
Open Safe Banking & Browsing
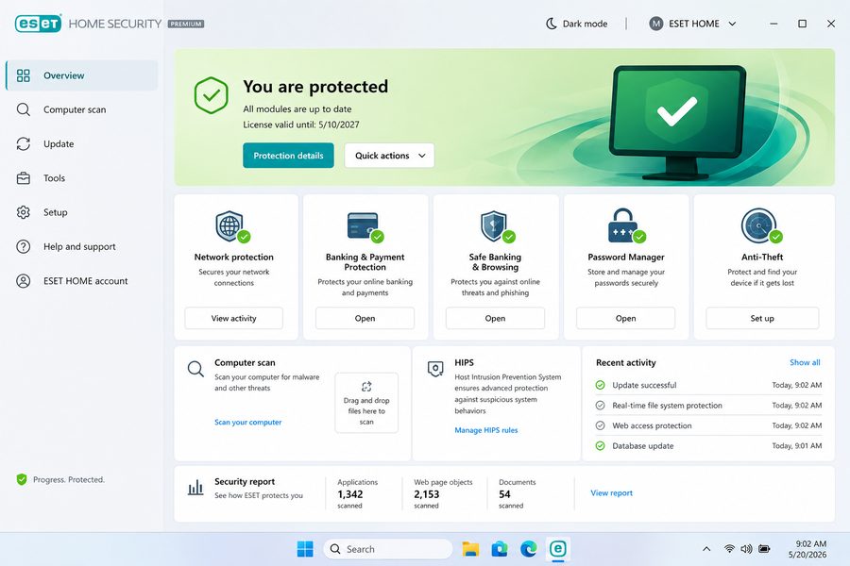[495, 318]
